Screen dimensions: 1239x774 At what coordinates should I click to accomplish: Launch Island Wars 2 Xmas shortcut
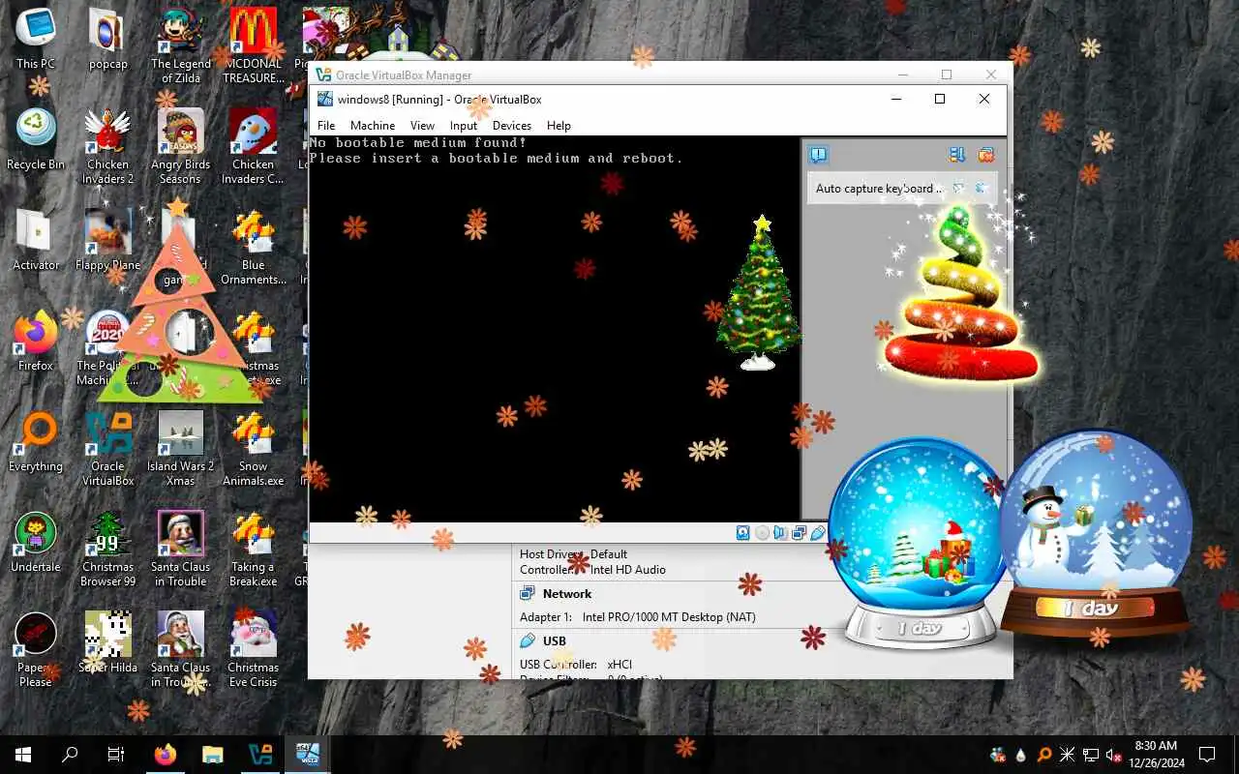[181, 448]
